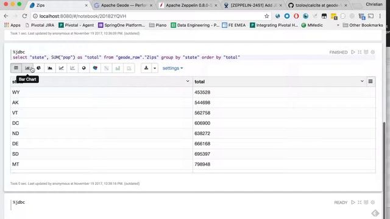Switch to the ZEPPELIN-2451 tab
Screen dimensions: 390x219
pos(253,5)
